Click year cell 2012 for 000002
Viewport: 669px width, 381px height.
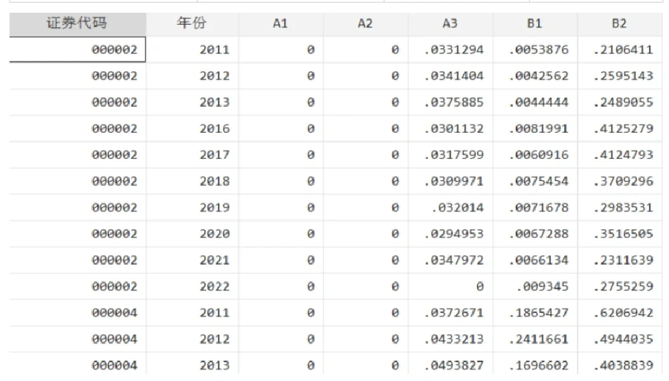[x=192, y=76]
